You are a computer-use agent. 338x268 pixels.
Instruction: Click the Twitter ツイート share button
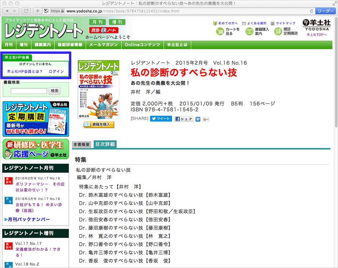click(161, 119)
